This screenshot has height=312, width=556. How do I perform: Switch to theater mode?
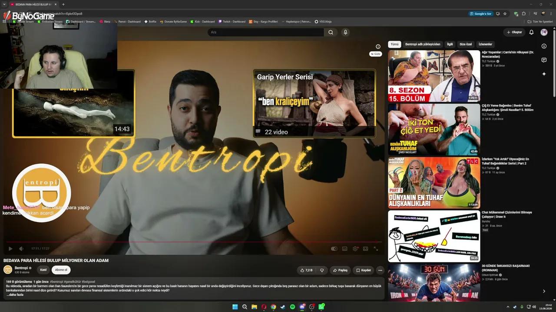click(365, 249)
